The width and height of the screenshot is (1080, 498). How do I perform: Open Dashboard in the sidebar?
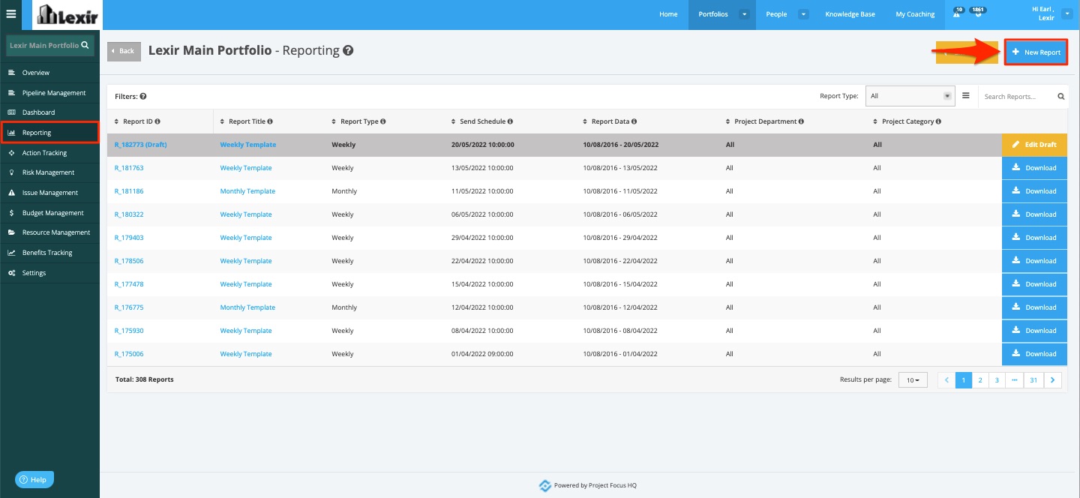point(49,112)
